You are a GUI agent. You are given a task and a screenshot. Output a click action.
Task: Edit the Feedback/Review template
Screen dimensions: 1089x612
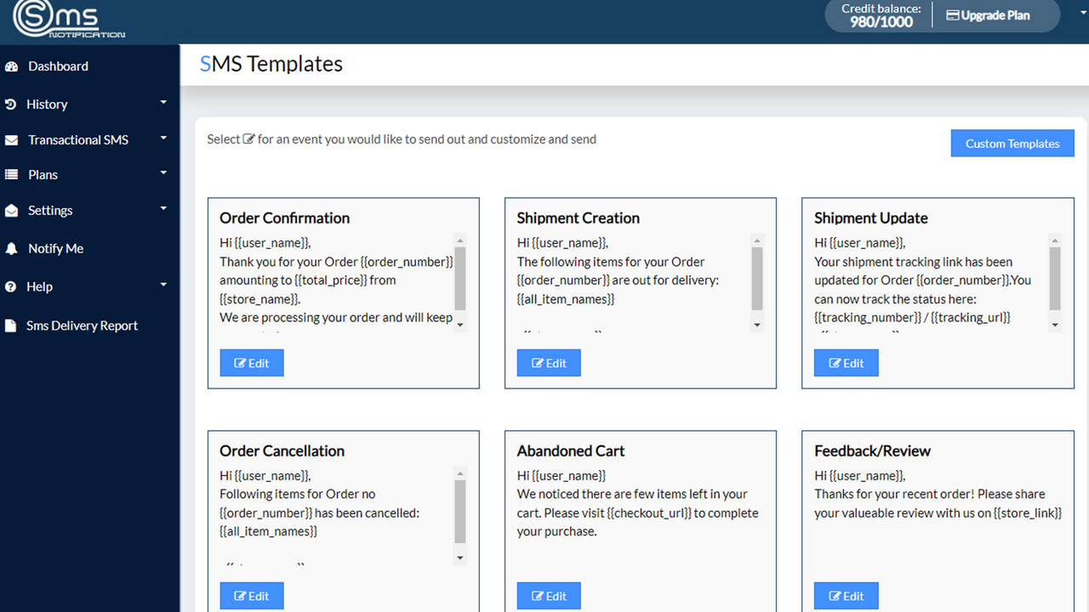pos(847,596)
